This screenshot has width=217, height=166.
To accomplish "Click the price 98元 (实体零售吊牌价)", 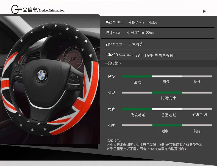I will (155, 55).
